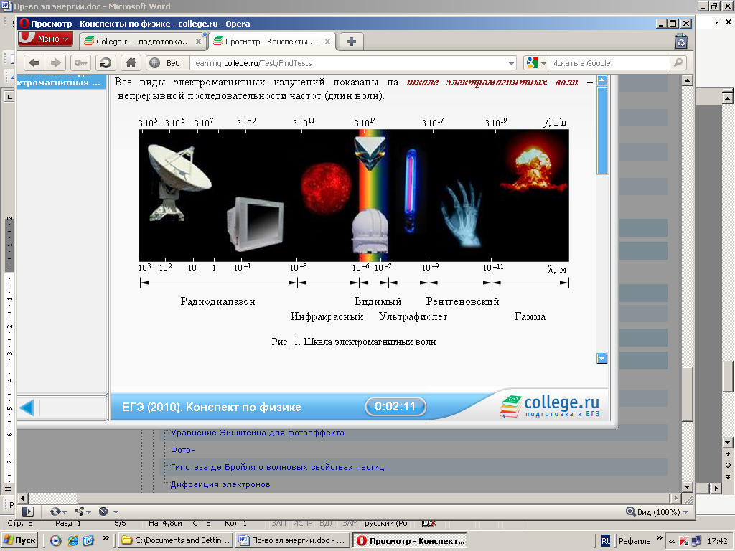Open Opera closed tabs trash icon
Image resolution: width=735 pixels, height=551 pixels.
point(681,42)
